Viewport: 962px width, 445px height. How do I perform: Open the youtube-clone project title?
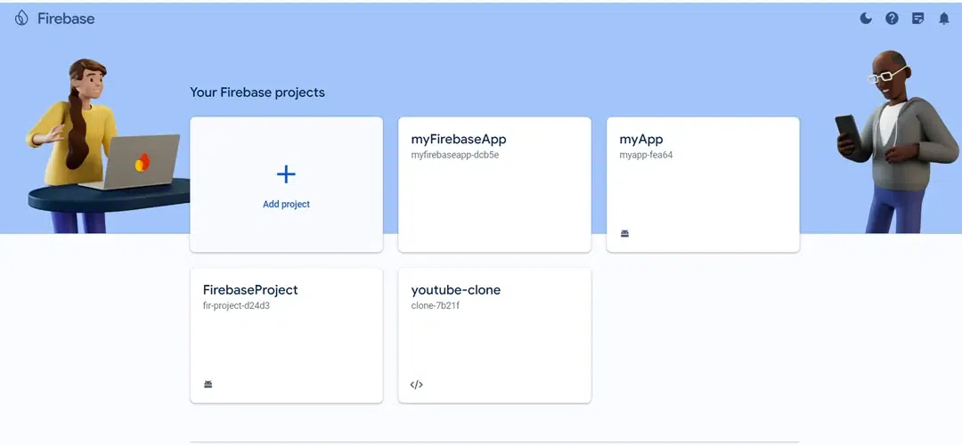click(456, 290)
